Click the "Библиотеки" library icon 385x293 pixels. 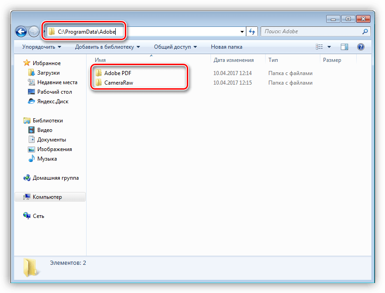(27, 121)
